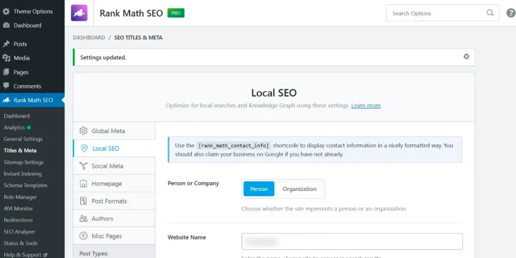Open the help question mark icon
Viewport: 516px width, 258px height.
511,13
